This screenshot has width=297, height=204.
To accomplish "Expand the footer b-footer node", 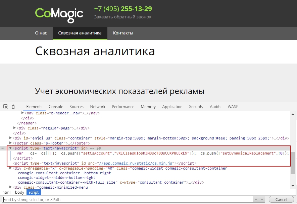I will (10, 143).
